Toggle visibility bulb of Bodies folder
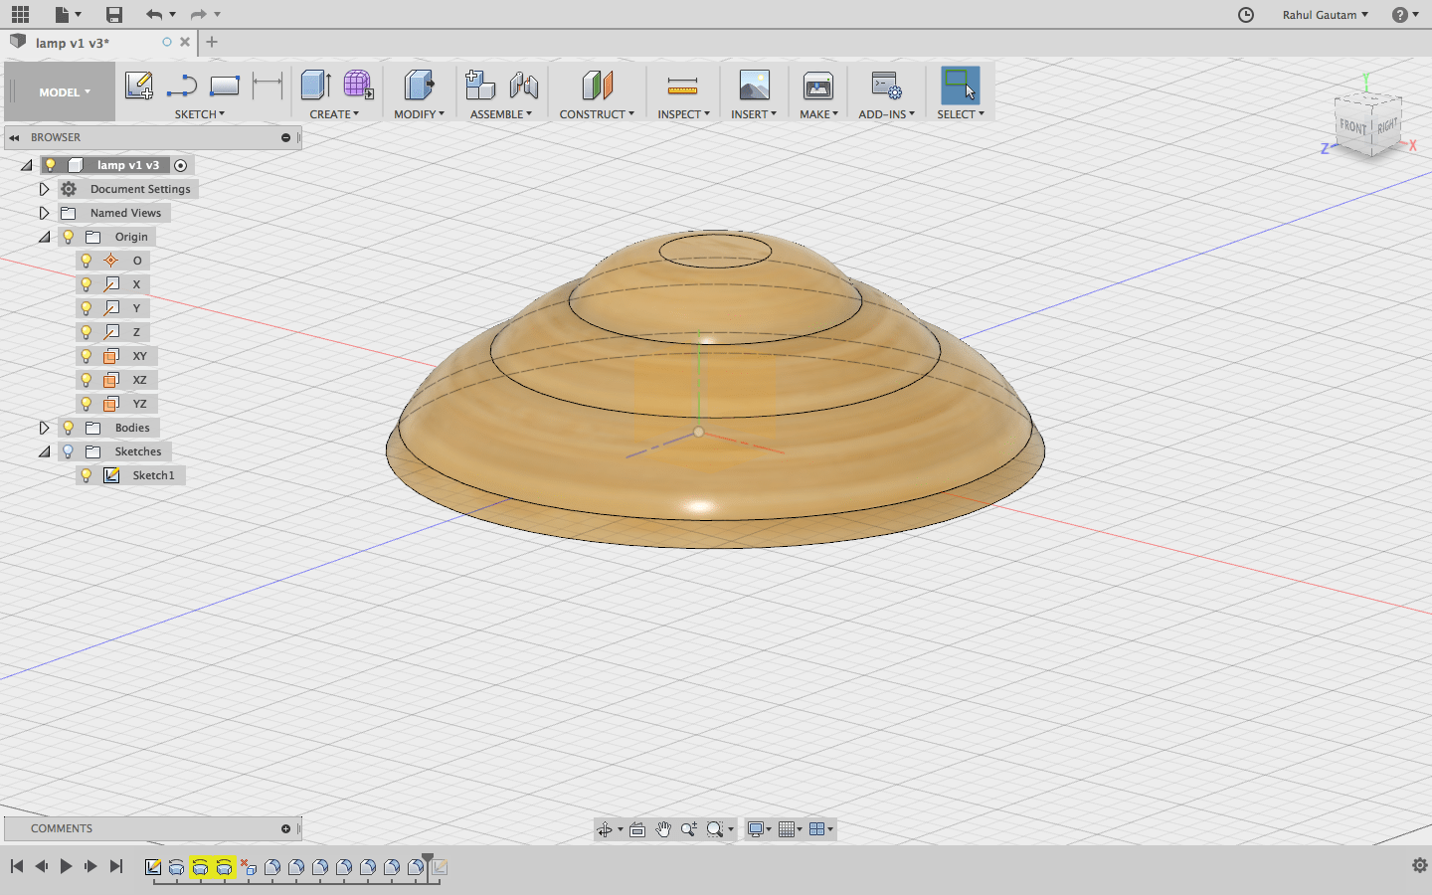 point(68,428)
